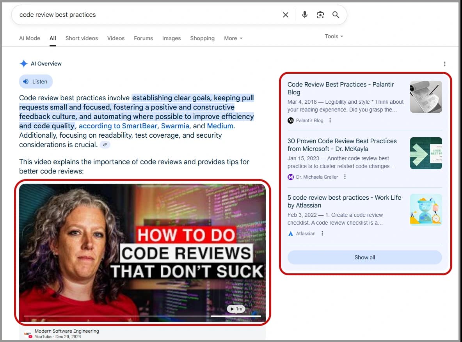Switch to the AI Mode tab

[x=30, y=38]
